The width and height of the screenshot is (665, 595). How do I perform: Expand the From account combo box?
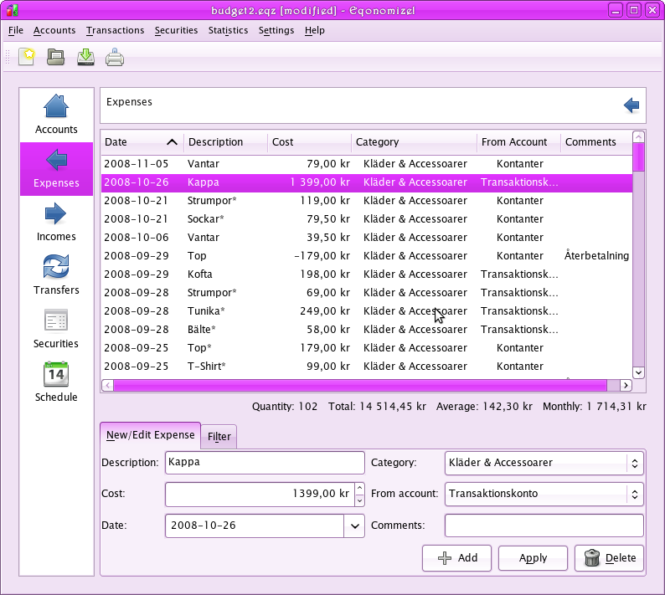tap(544, 494)
